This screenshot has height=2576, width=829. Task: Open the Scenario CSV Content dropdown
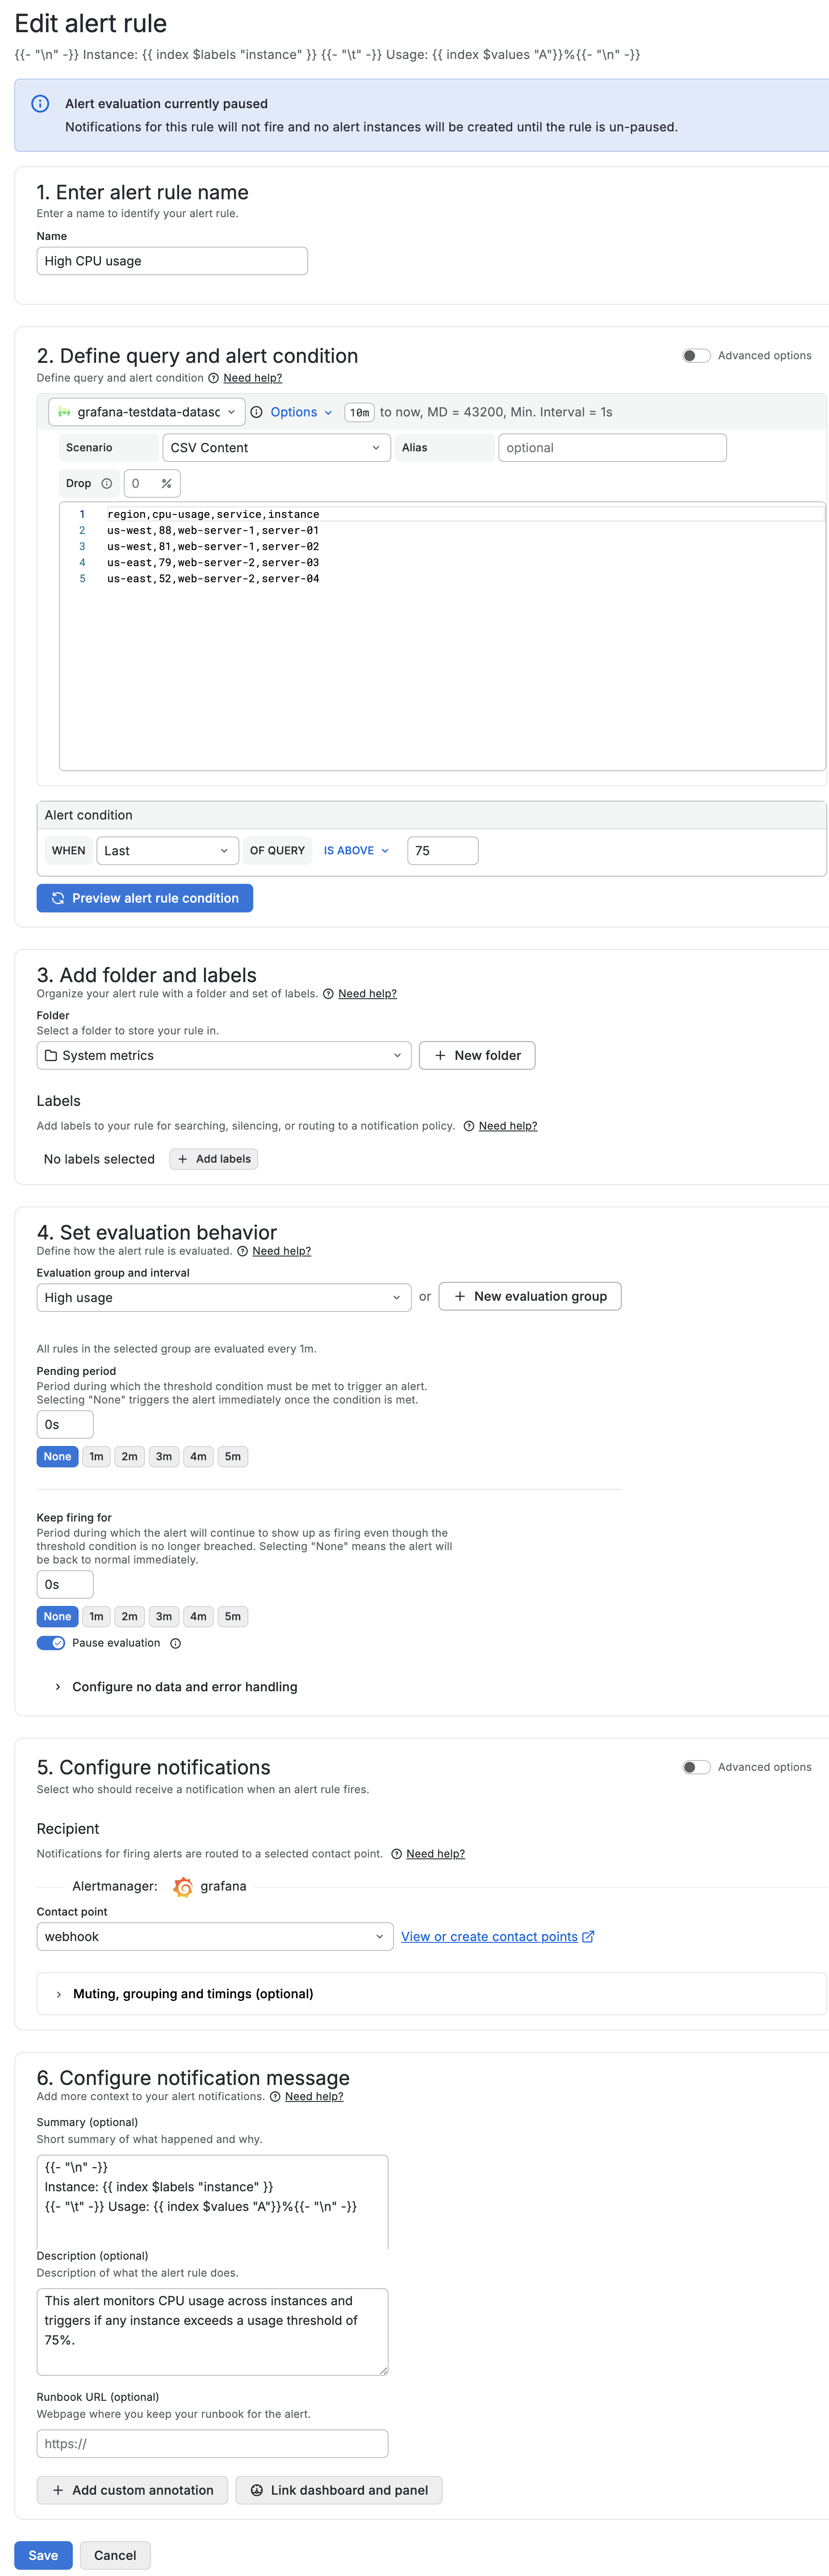pyautogui.click(x=275, y=448)
